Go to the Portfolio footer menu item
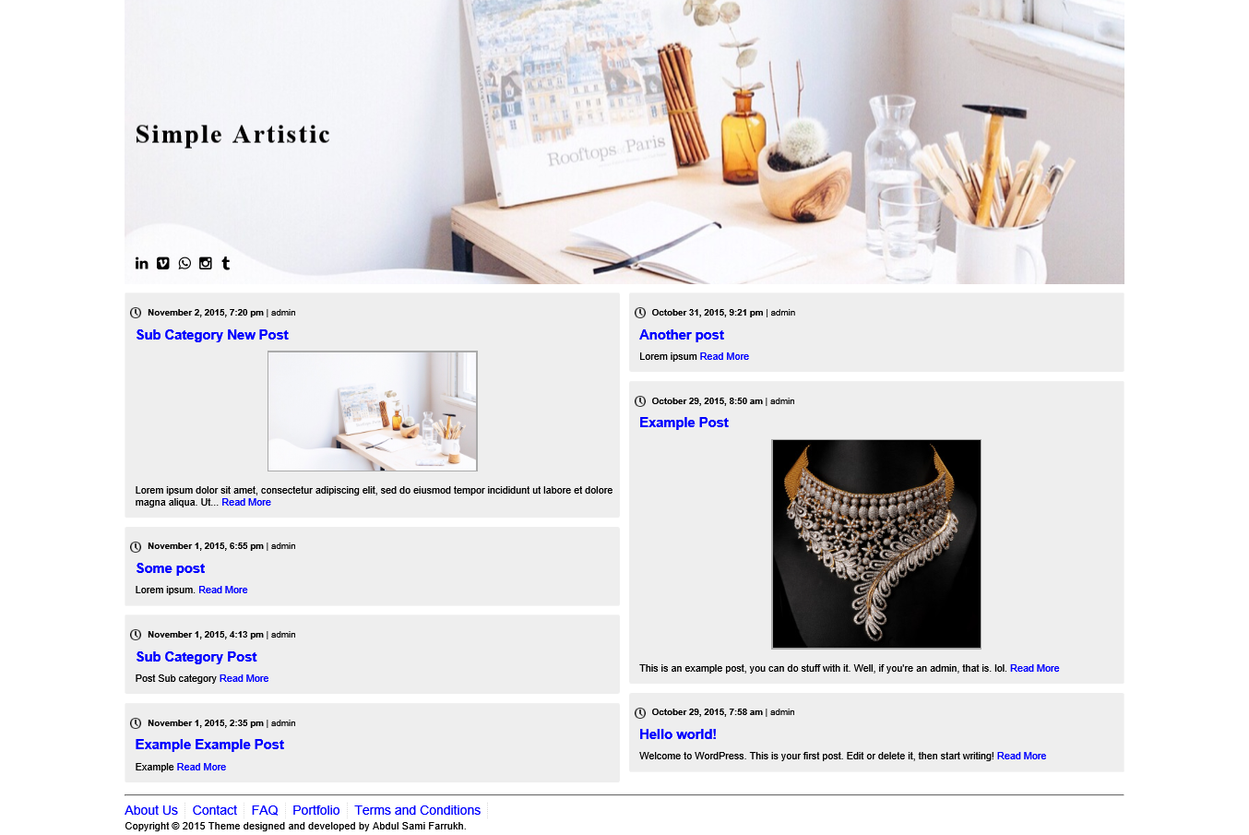1249x835 pixels. 316,810
